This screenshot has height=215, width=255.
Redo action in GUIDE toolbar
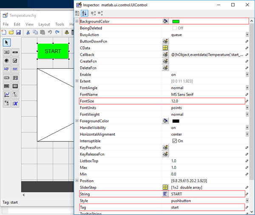point(57,32)
